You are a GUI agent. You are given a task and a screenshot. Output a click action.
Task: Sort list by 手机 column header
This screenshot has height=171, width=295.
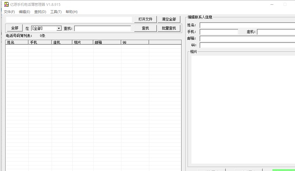(40, 42)
